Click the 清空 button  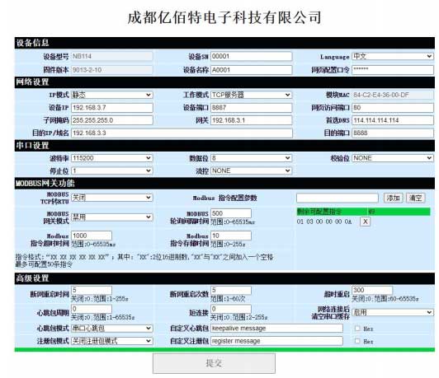(416, 198)
